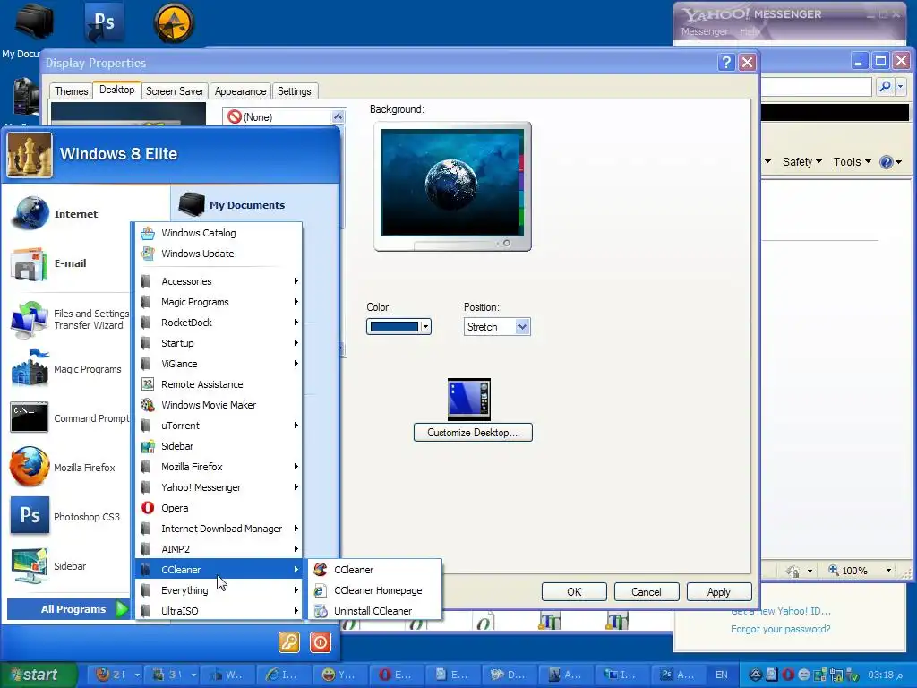The height and width of the screenshot is (688, 917).
Task: Open ViGlance menu item
Action: tap(219, 364)
